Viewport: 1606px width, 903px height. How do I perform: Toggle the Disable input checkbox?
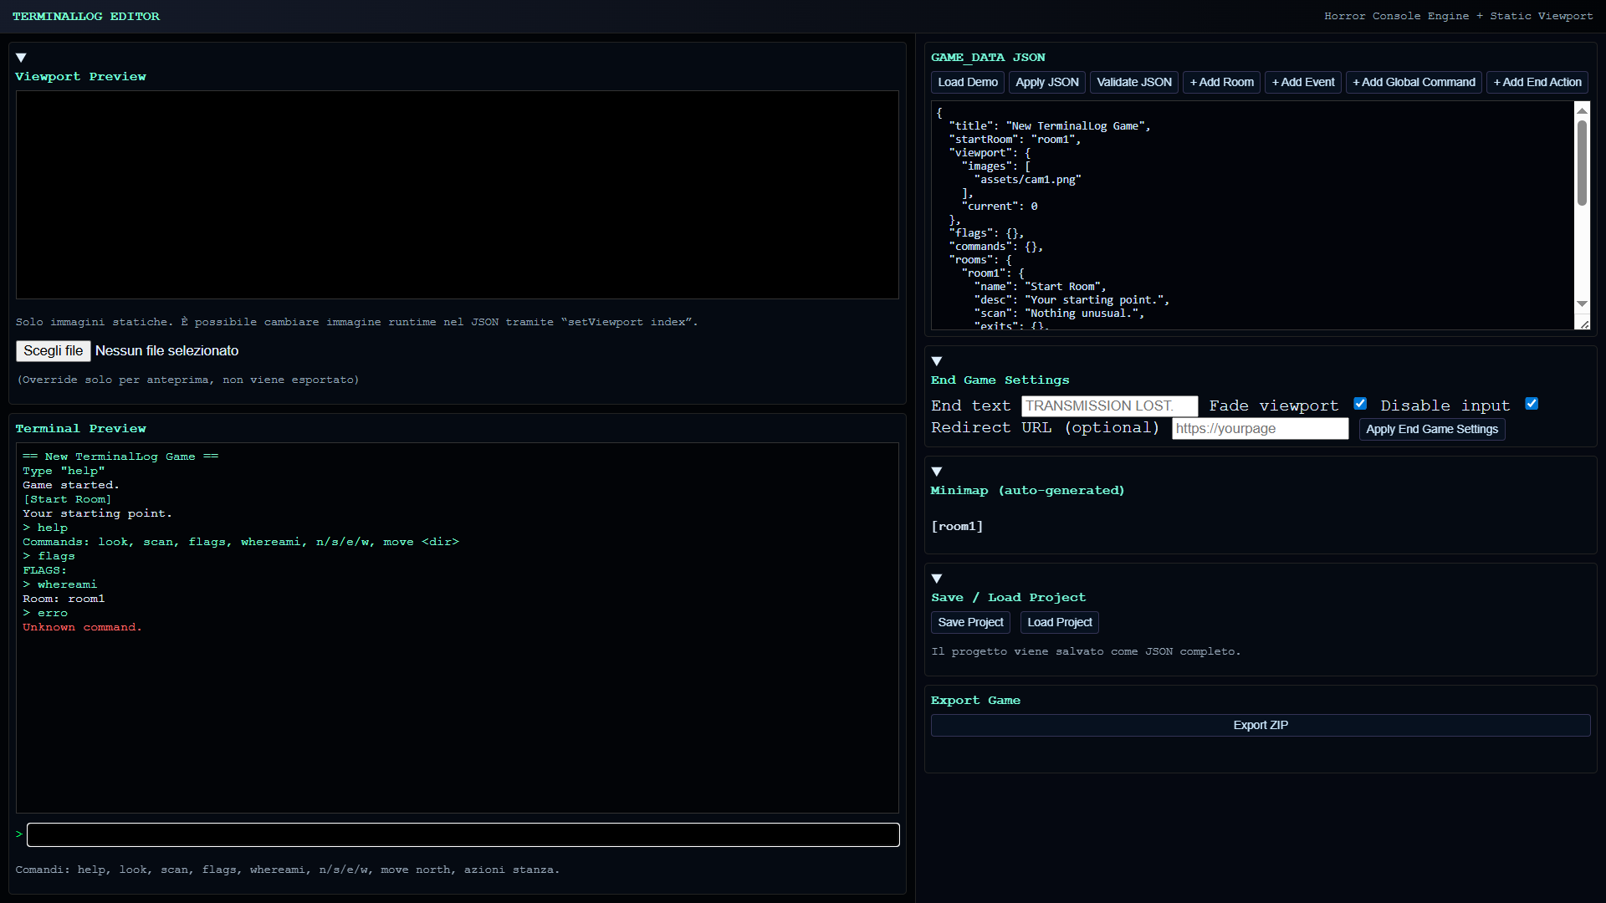pos(1532,404)
